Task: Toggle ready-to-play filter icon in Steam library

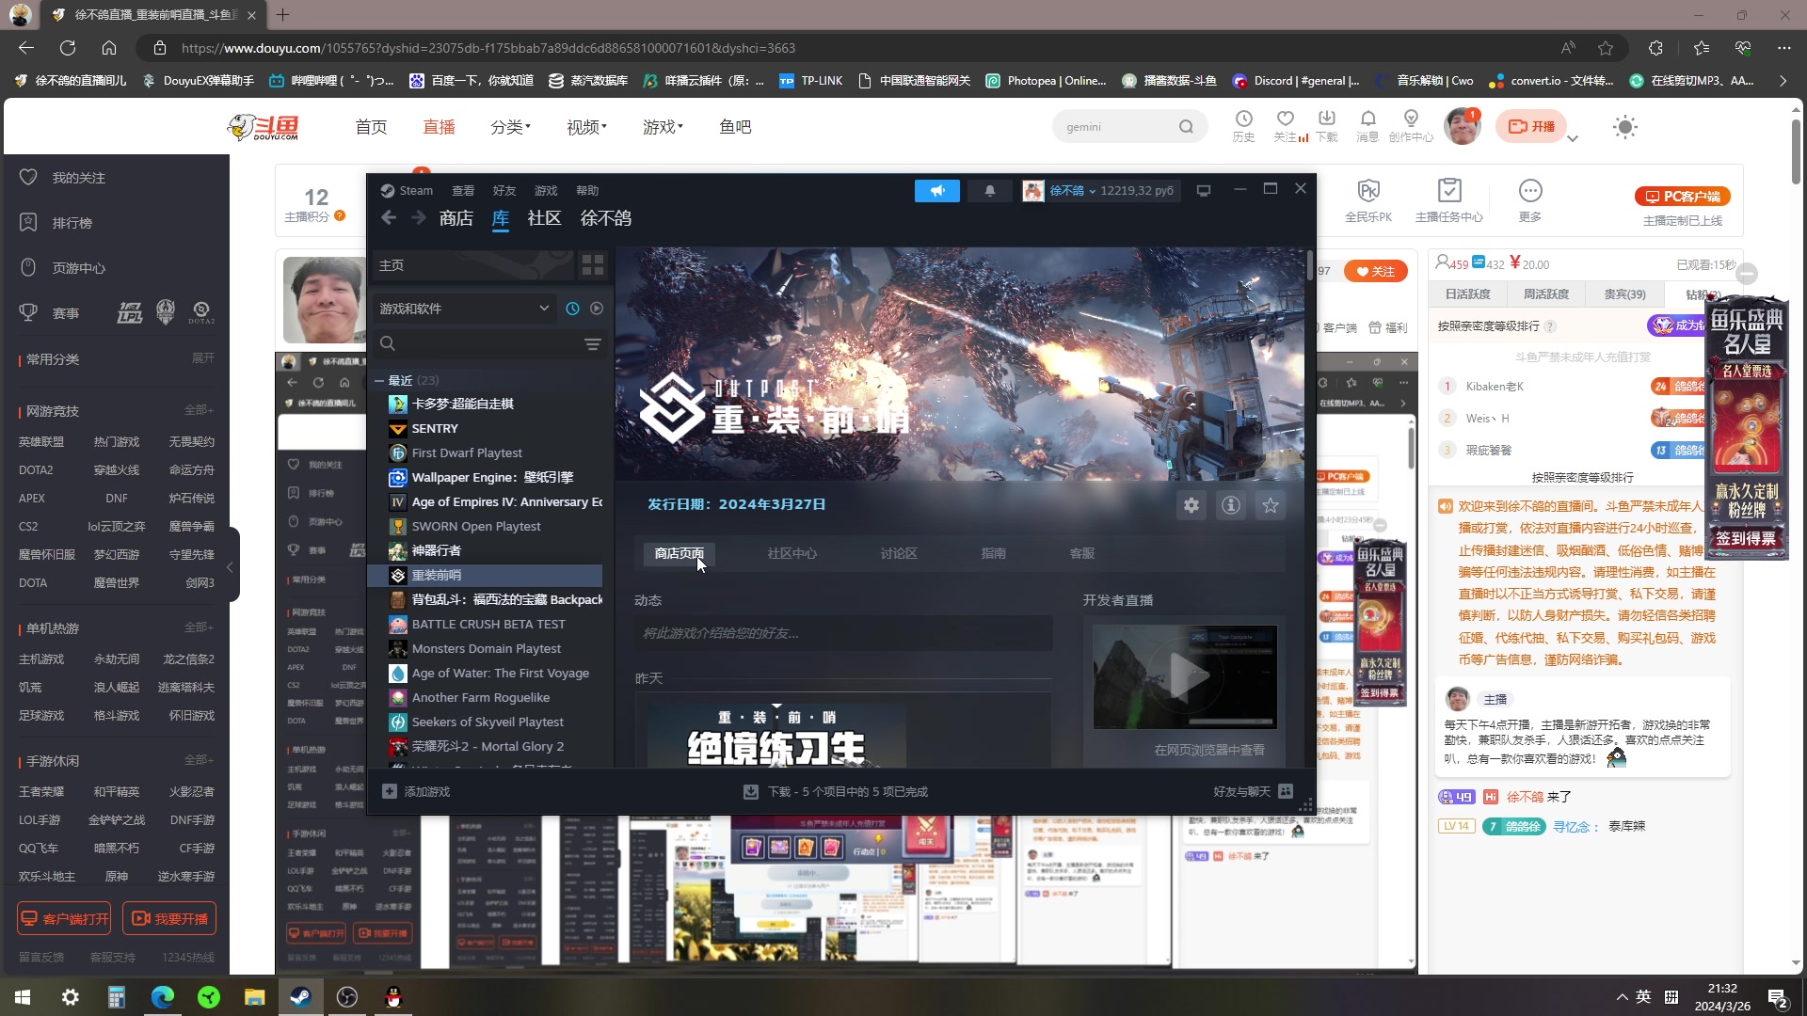Action: coord(597,309)
